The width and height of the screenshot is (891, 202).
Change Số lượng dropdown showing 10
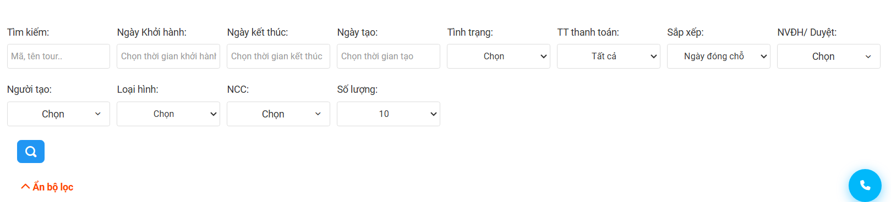[x=389, y=114]
